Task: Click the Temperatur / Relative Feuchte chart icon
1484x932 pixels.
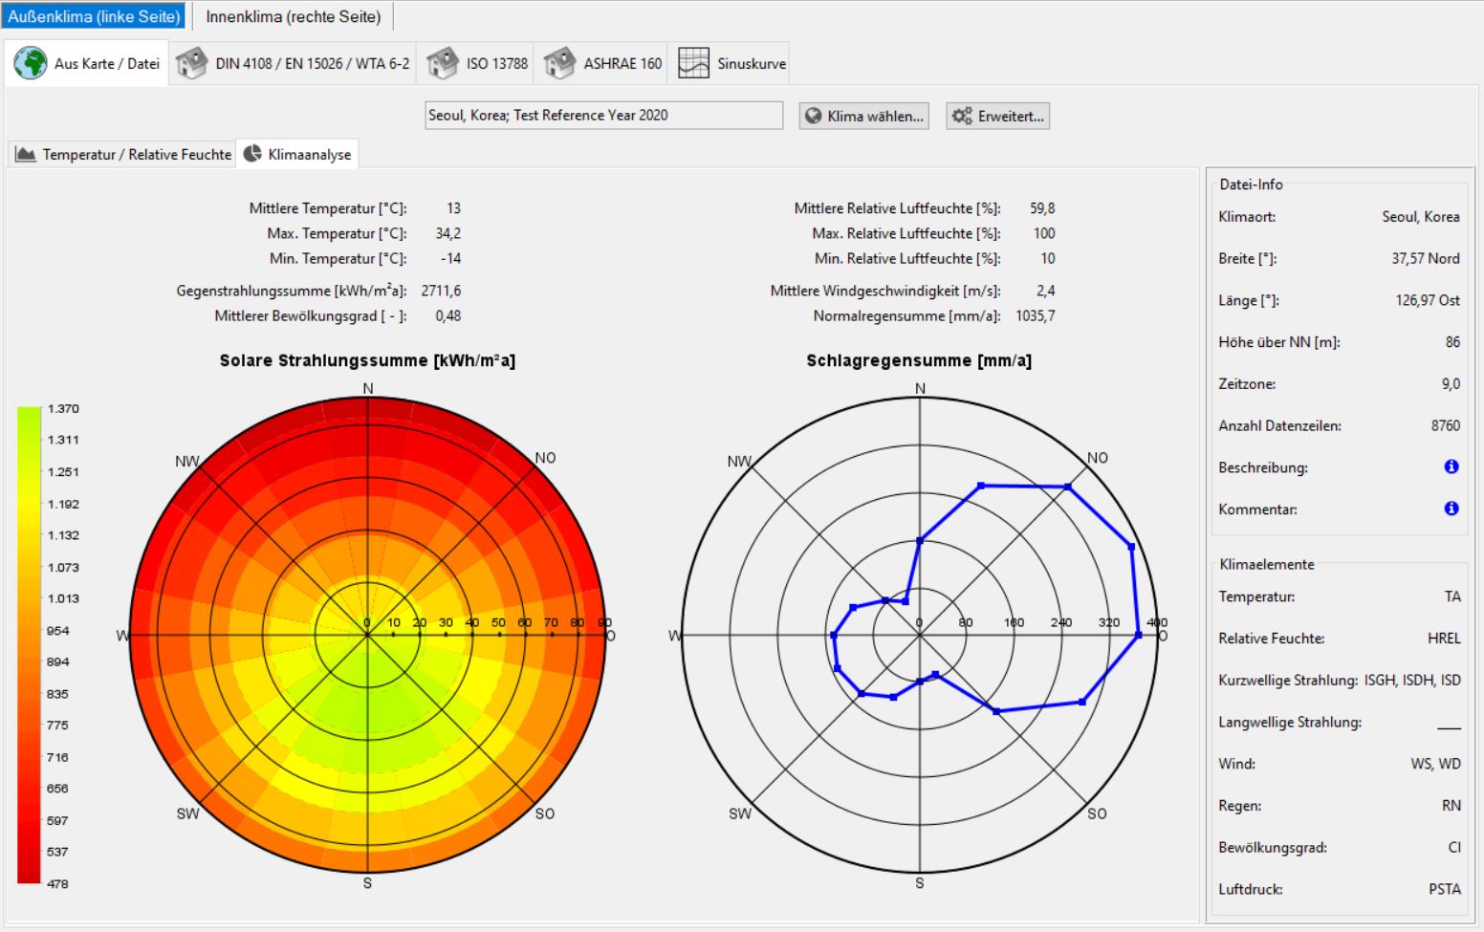Action: tap(26, 154)
